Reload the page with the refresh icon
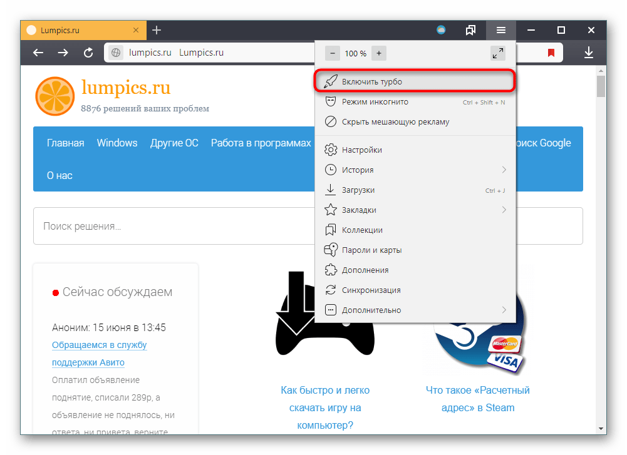This screenshot has width=627, height=455. click(88, 53)
